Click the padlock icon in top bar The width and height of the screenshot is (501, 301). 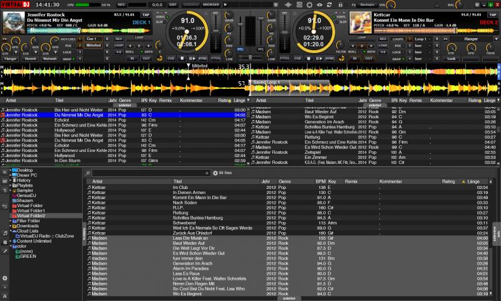click(341, 5)
